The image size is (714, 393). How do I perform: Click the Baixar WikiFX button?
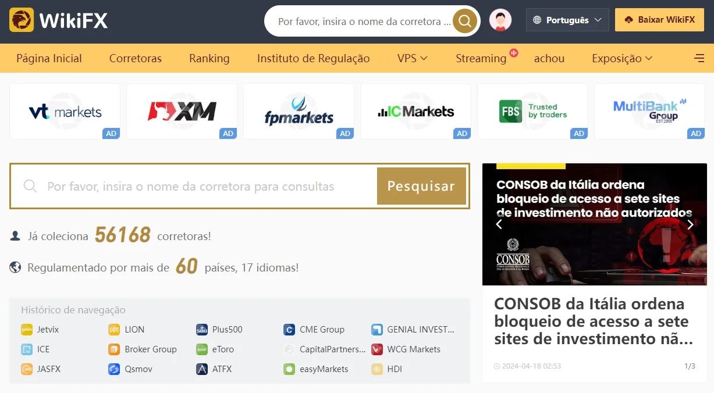[x=659, y=20]
